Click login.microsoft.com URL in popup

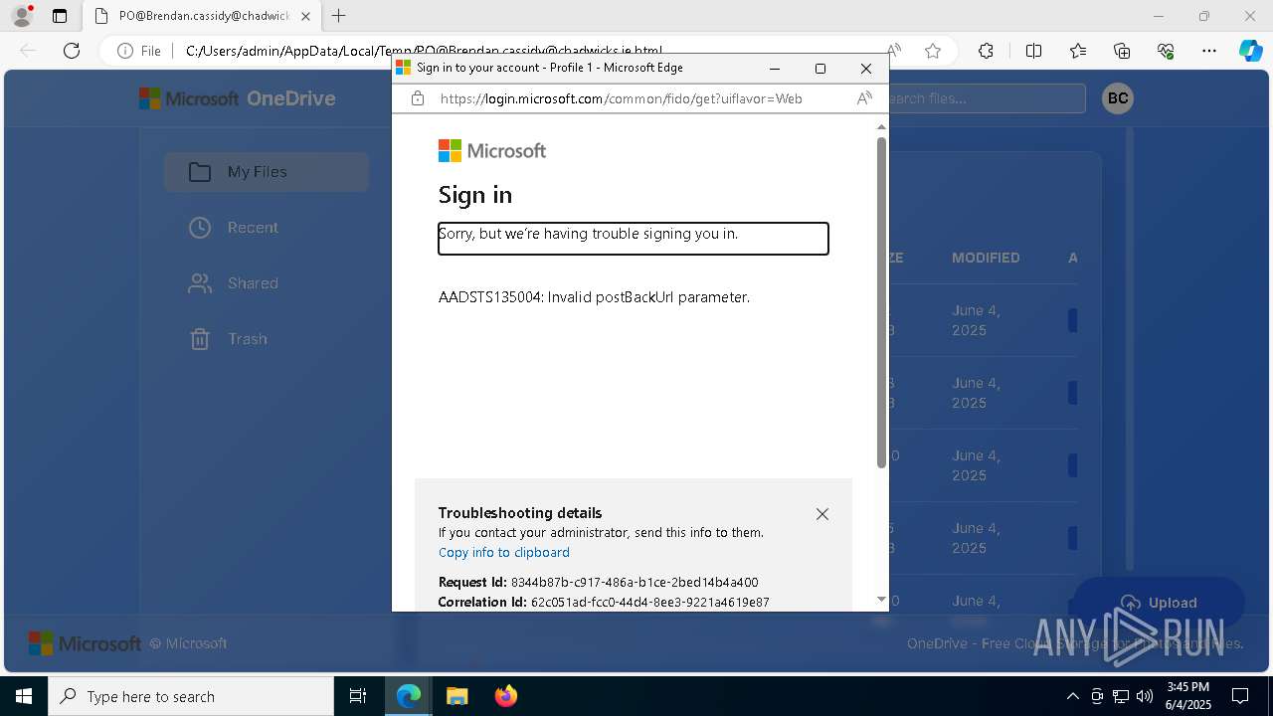[x=621, y=98]
